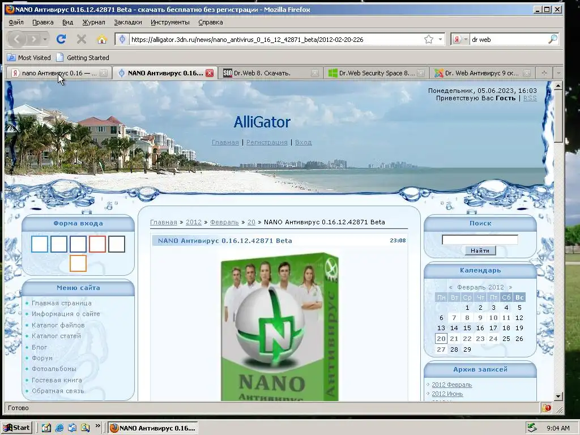Click the site identity icon in address bar

122,39
